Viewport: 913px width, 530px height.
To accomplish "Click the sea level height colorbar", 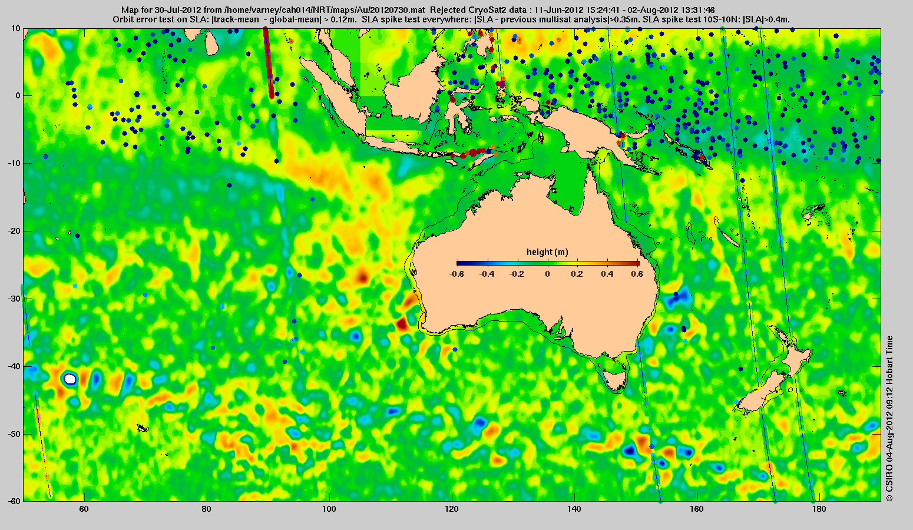I will pyautogui.click(x=548, y=263).
